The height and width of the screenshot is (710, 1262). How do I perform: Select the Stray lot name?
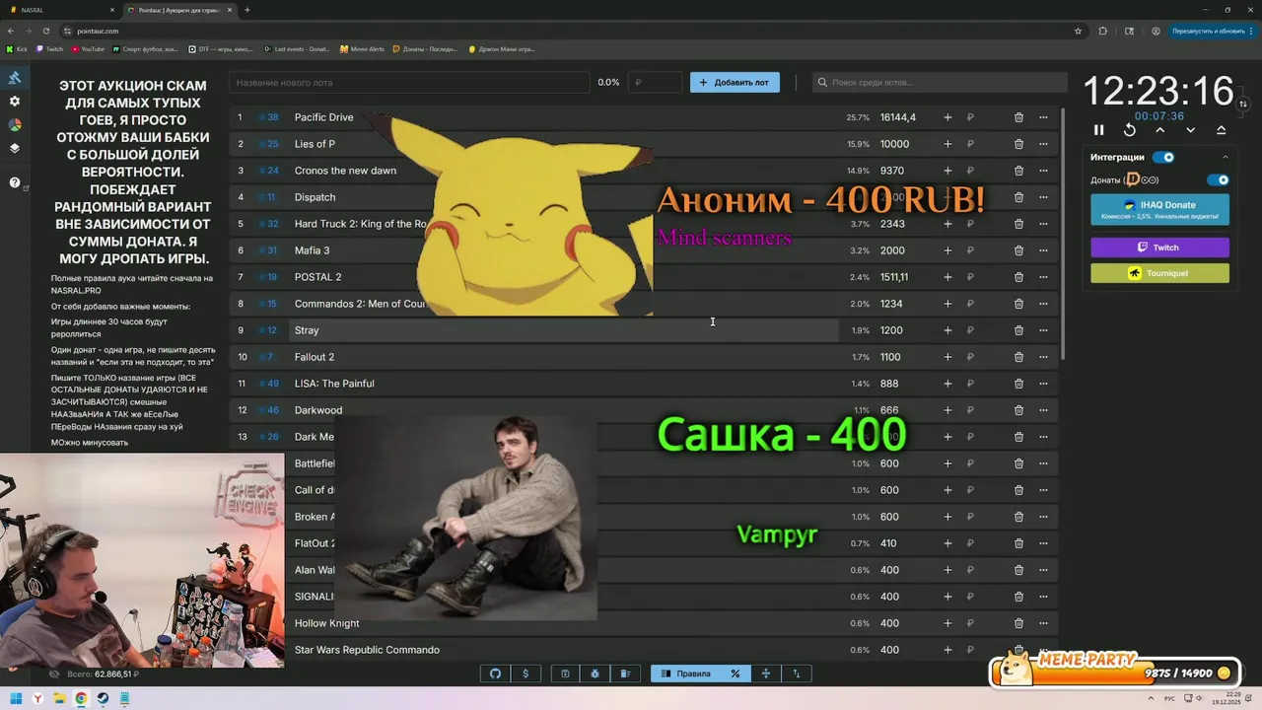coord(307,330)
